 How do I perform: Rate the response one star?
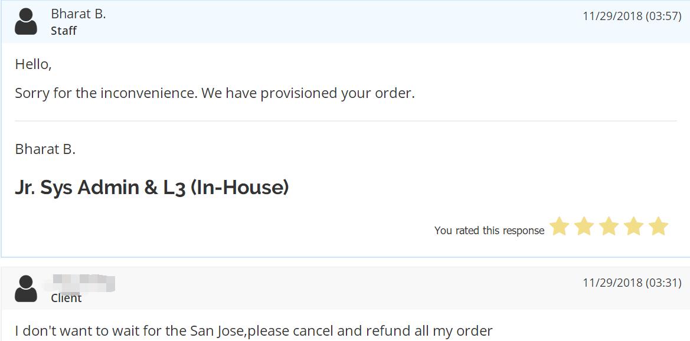pos(559,227)
